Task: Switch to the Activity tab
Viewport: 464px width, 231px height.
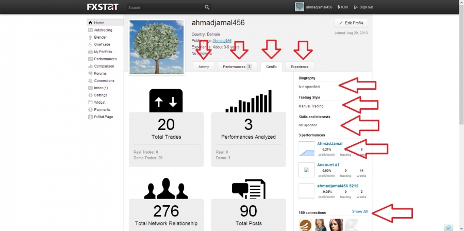Action: click(204, 67)
